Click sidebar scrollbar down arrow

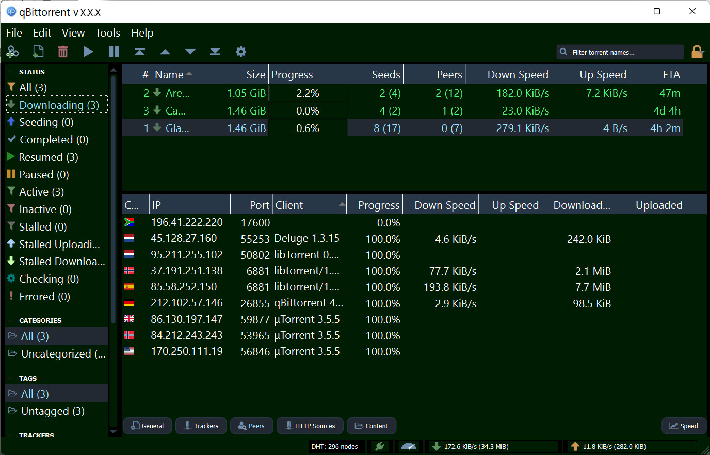coord(114,431)
